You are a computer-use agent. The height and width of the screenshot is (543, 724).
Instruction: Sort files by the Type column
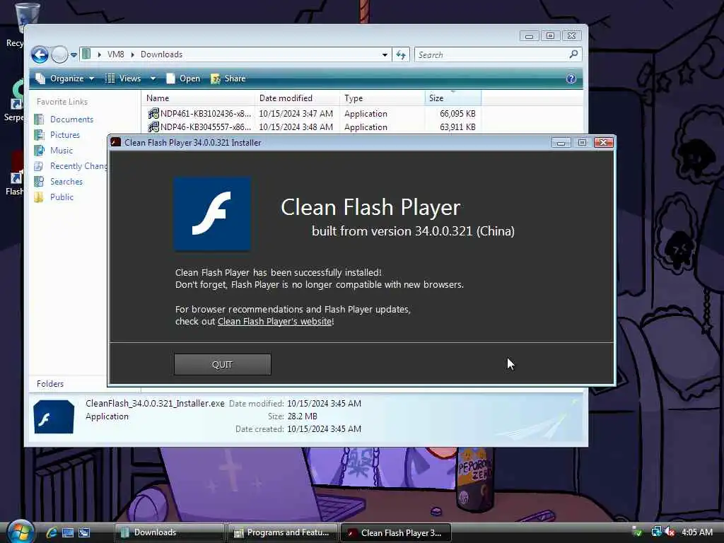coord(383,98)
